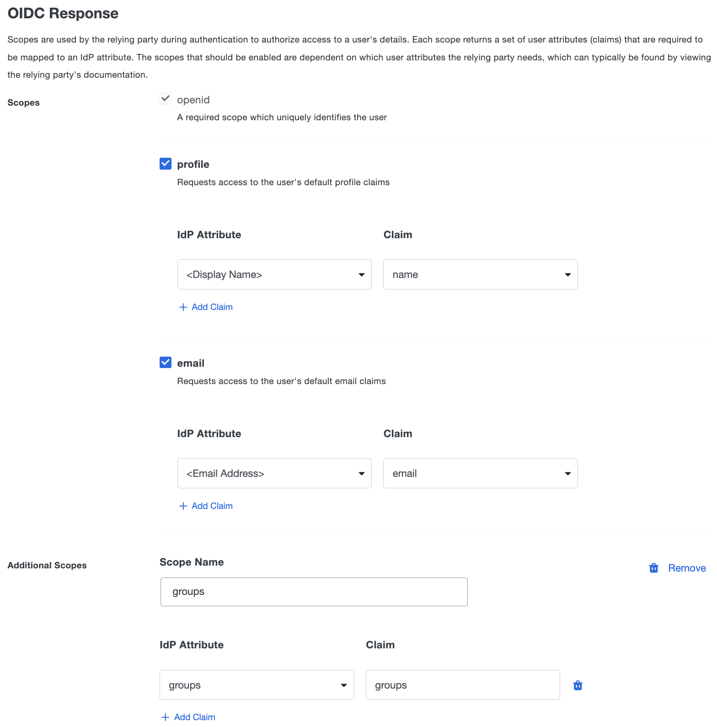Open the email claim value dropdown
This screenshot has height=727, width=717.
(x=480, y=473)
